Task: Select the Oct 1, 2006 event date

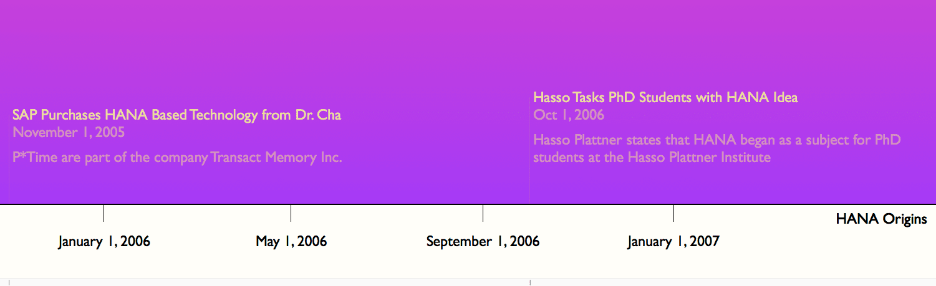Action: tap(569, 115)
